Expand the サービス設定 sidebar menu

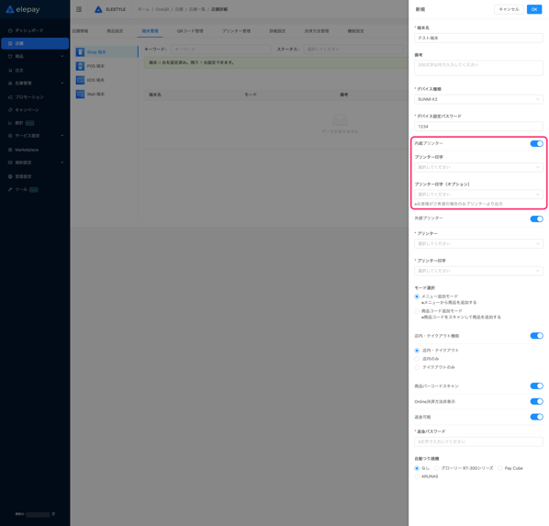click(35, 136)
